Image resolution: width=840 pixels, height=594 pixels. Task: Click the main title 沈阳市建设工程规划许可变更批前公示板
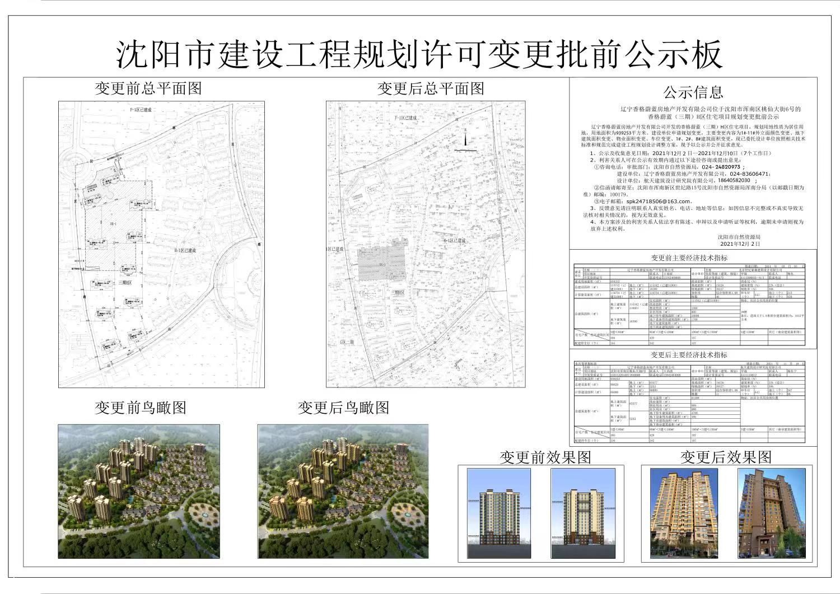click(x=419, y=54)
